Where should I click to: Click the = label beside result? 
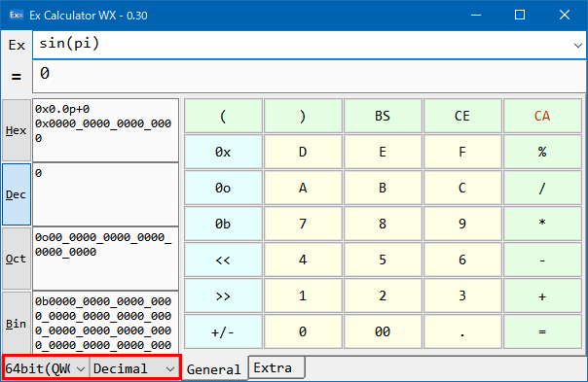tap(17, 77)
